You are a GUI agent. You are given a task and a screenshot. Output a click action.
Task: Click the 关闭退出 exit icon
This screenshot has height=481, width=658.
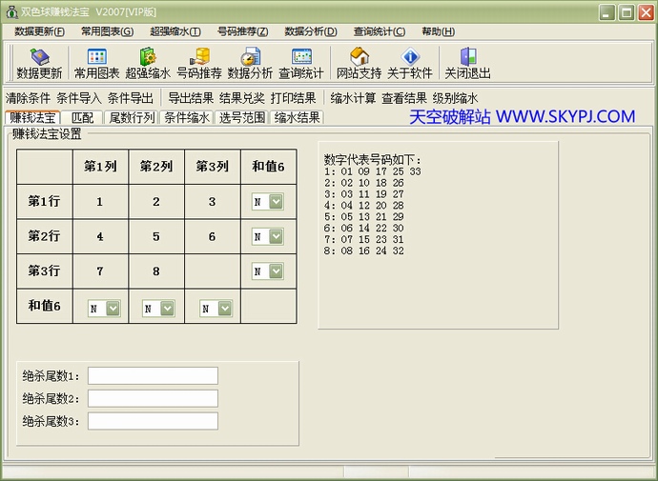click(467, 63)
